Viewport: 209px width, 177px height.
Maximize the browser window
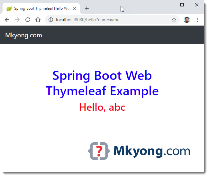(182, 5)
